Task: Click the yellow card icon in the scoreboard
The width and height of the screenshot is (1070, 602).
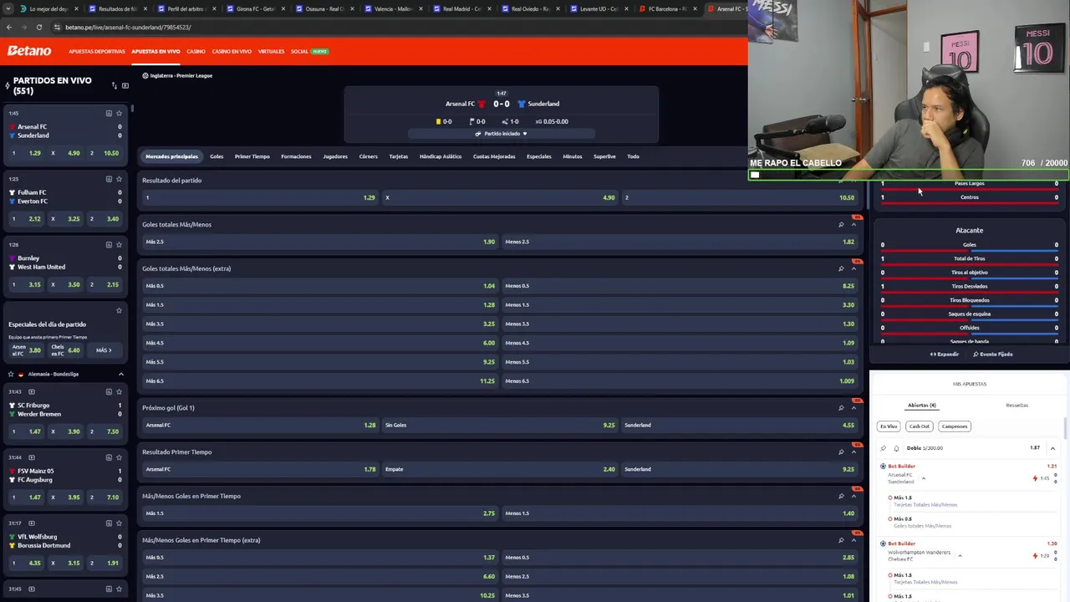Action: tap(438, 121)
